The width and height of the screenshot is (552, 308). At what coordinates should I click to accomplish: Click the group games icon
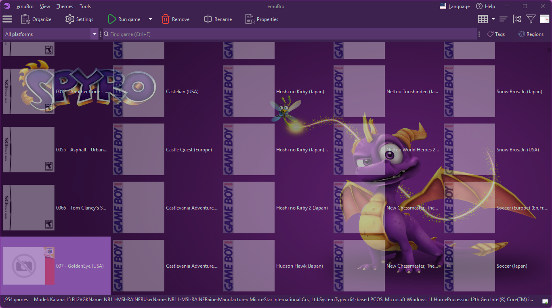[517, 19]
